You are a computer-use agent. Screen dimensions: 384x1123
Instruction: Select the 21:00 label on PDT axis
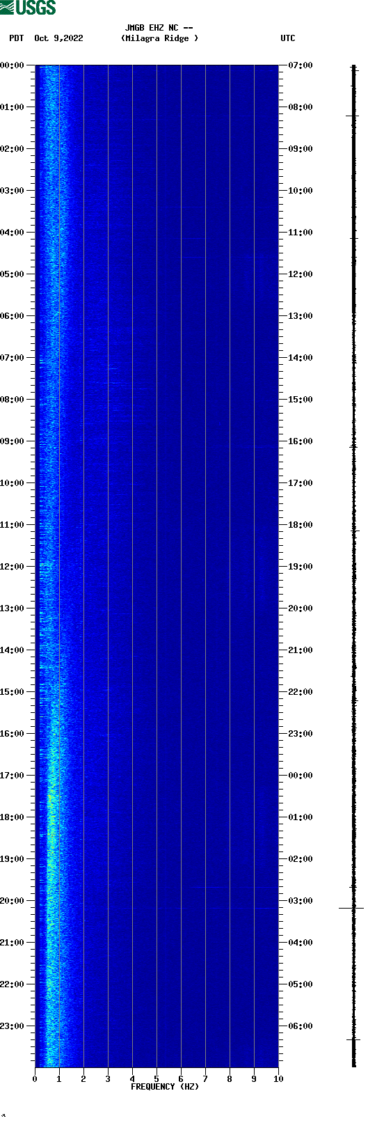[x=13, y=943]
